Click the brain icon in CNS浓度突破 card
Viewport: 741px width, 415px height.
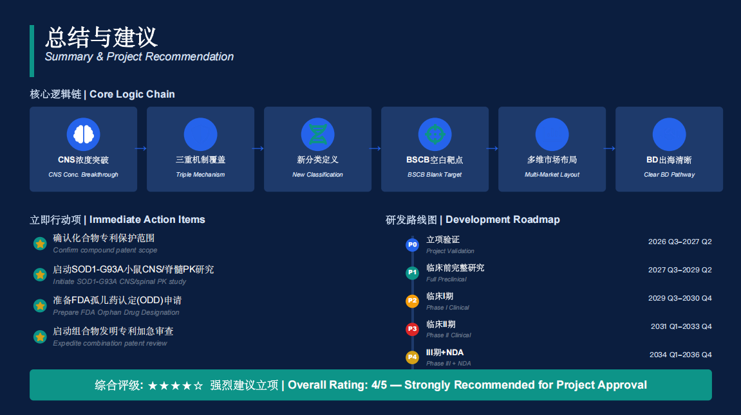(x=83, y=134)
